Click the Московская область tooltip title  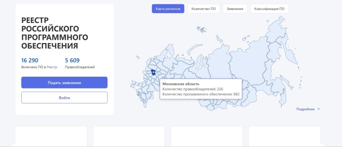click(181, 84)
